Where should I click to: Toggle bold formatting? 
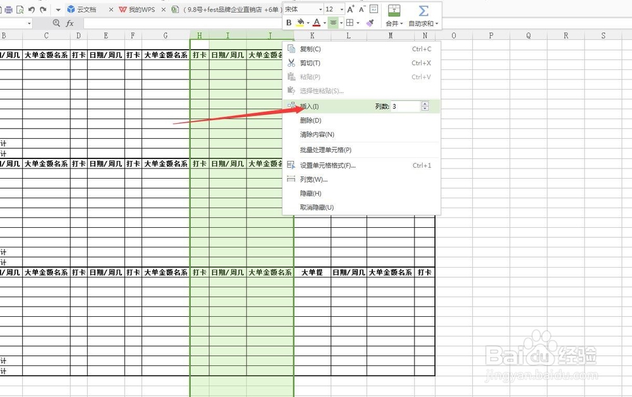click(x=289, y=23)
